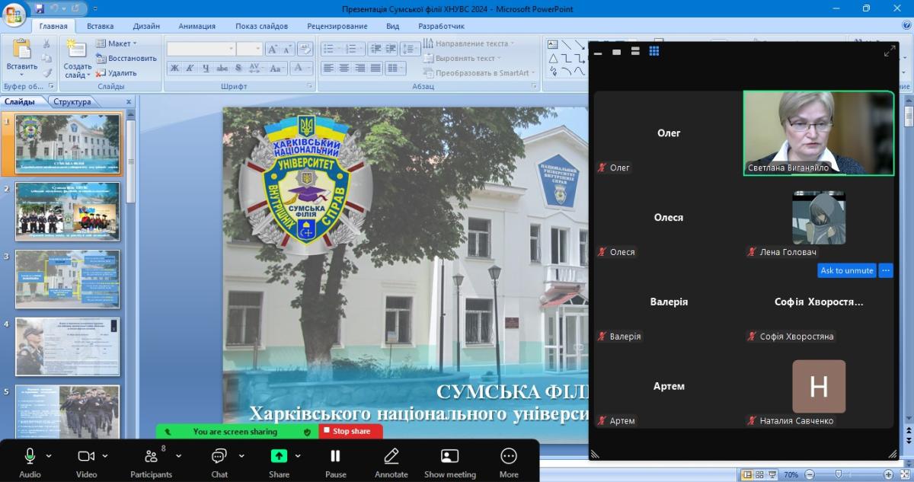
Task: Toggle the camera Video button
Action: 86,461
